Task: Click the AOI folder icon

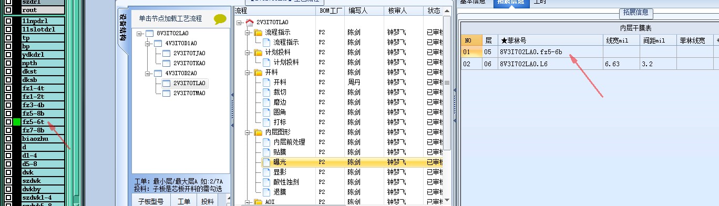Action: [x=258, y=202]
